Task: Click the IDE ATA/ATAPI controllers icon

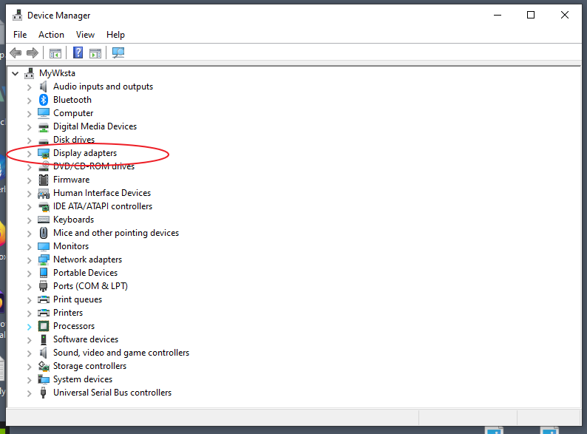Action: (x=44, y=206)
